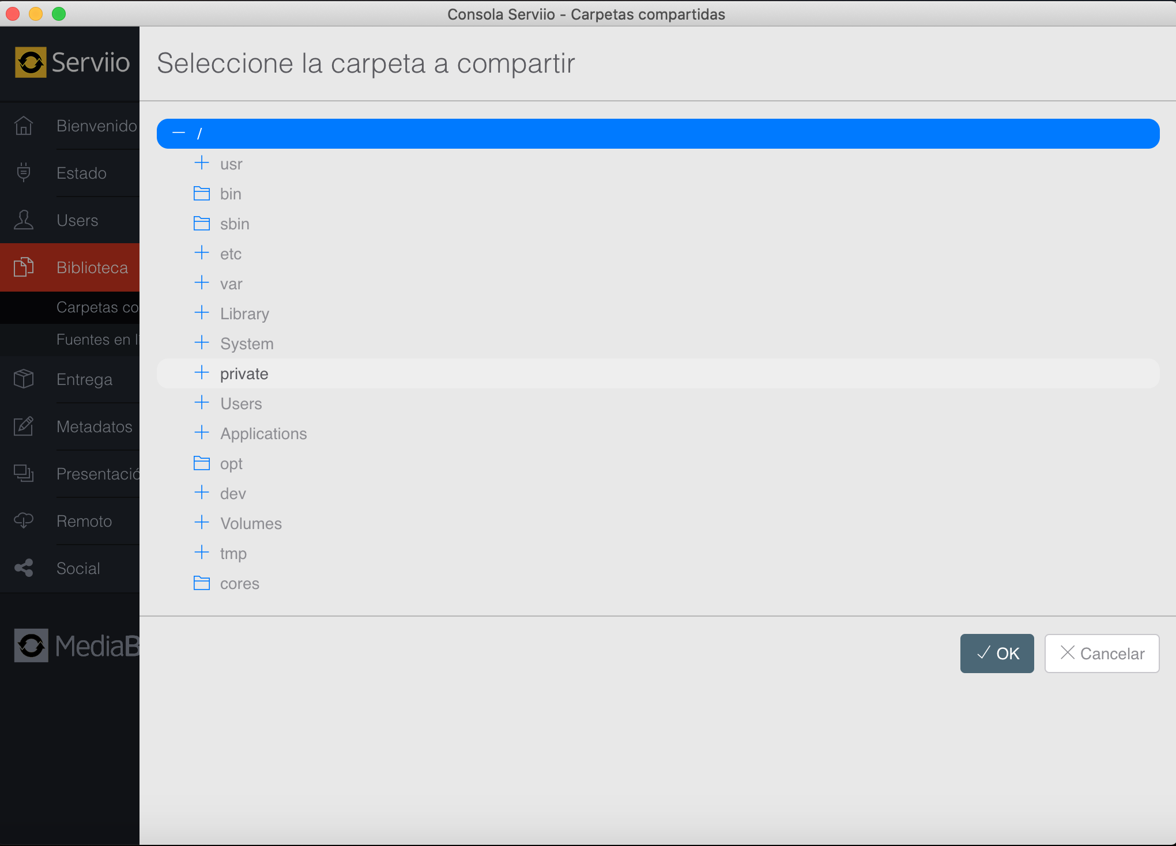
Task: Confirm selection with OK button
Action: 997,652
